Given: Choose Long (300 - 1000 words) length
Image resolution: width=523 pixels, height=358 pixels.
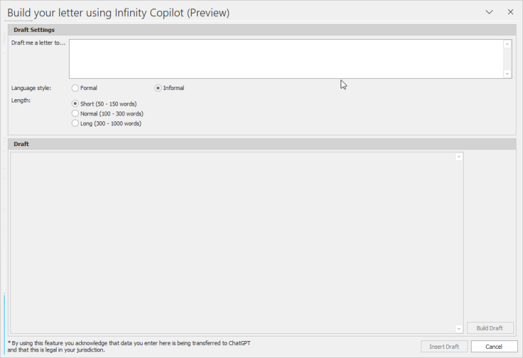Looking at the screenshot, I should 76,123.
